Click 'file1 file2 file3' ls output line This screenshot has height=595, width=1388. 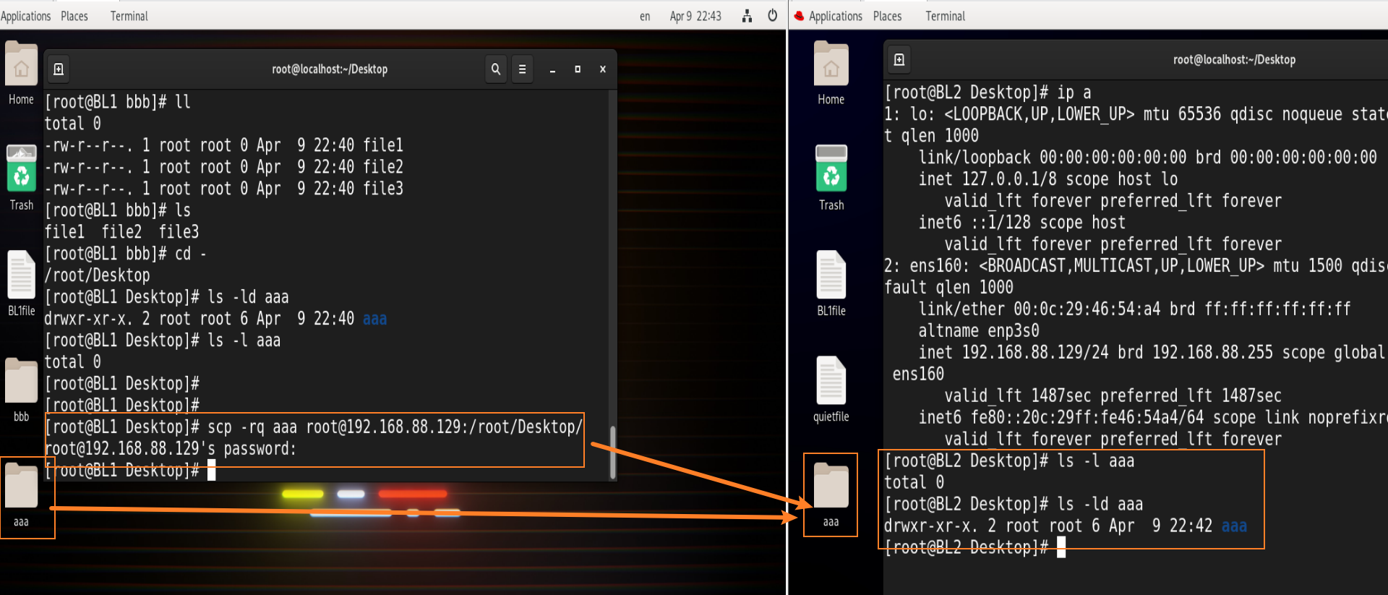click(x=121, y=232)
